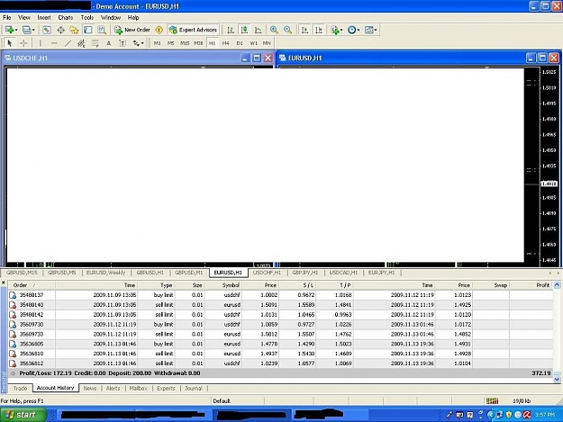Switch chart to candlesticks icon
Viewport: 563px width, 422px height.
click(x=244, y=30)
